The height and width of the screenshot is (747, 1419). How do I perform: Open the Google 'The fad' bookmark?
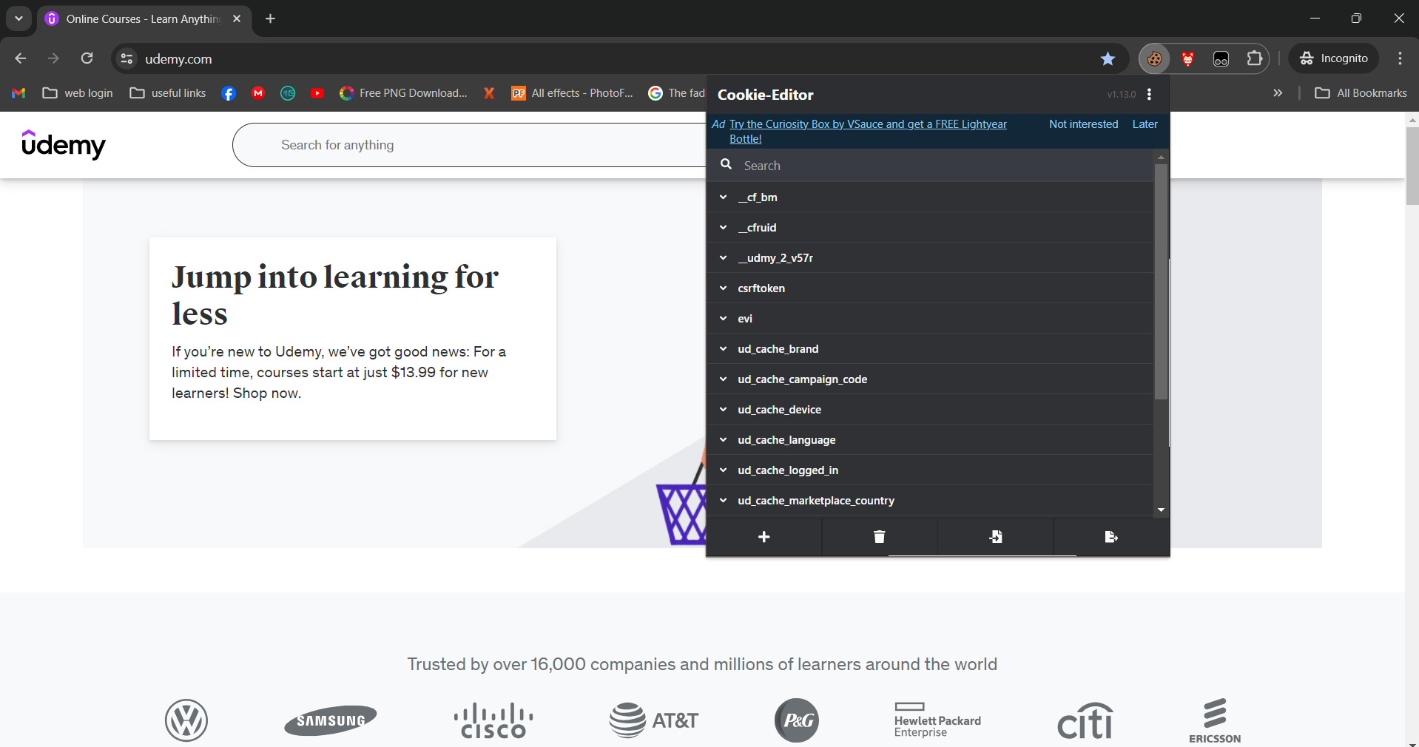676,93
